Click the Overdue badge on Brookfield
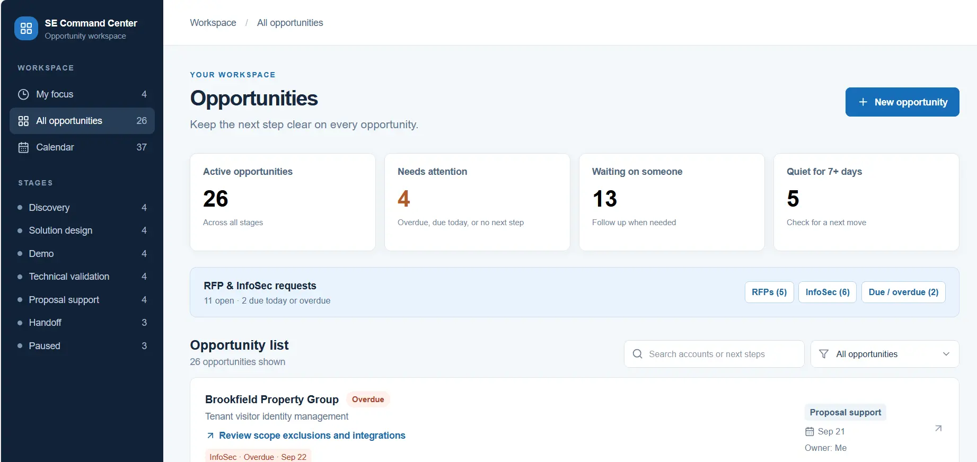Screen dimensions: 977x462 tap(368, 399)
